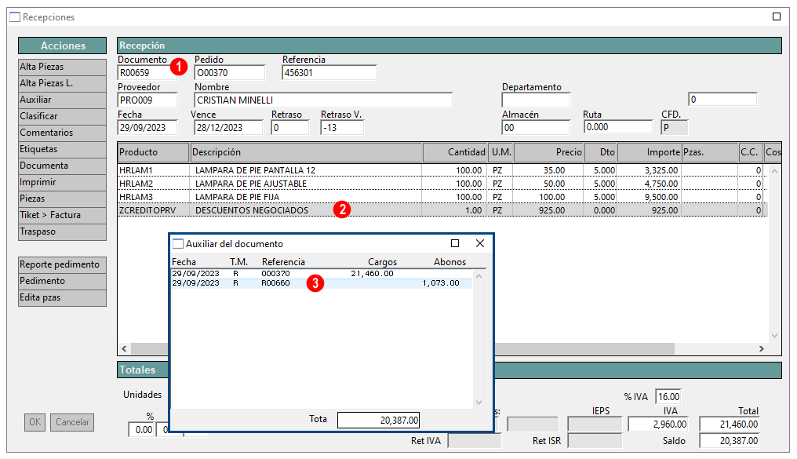
Task: Click the Total field 21,460.00
Action: pyautogui.click(x=730, y=424)
